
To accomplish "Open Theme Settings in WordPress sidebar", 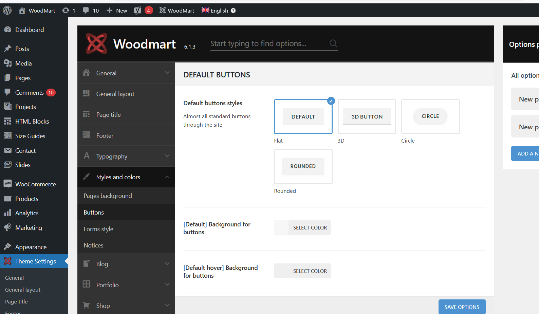I will (x=34, y=261).
